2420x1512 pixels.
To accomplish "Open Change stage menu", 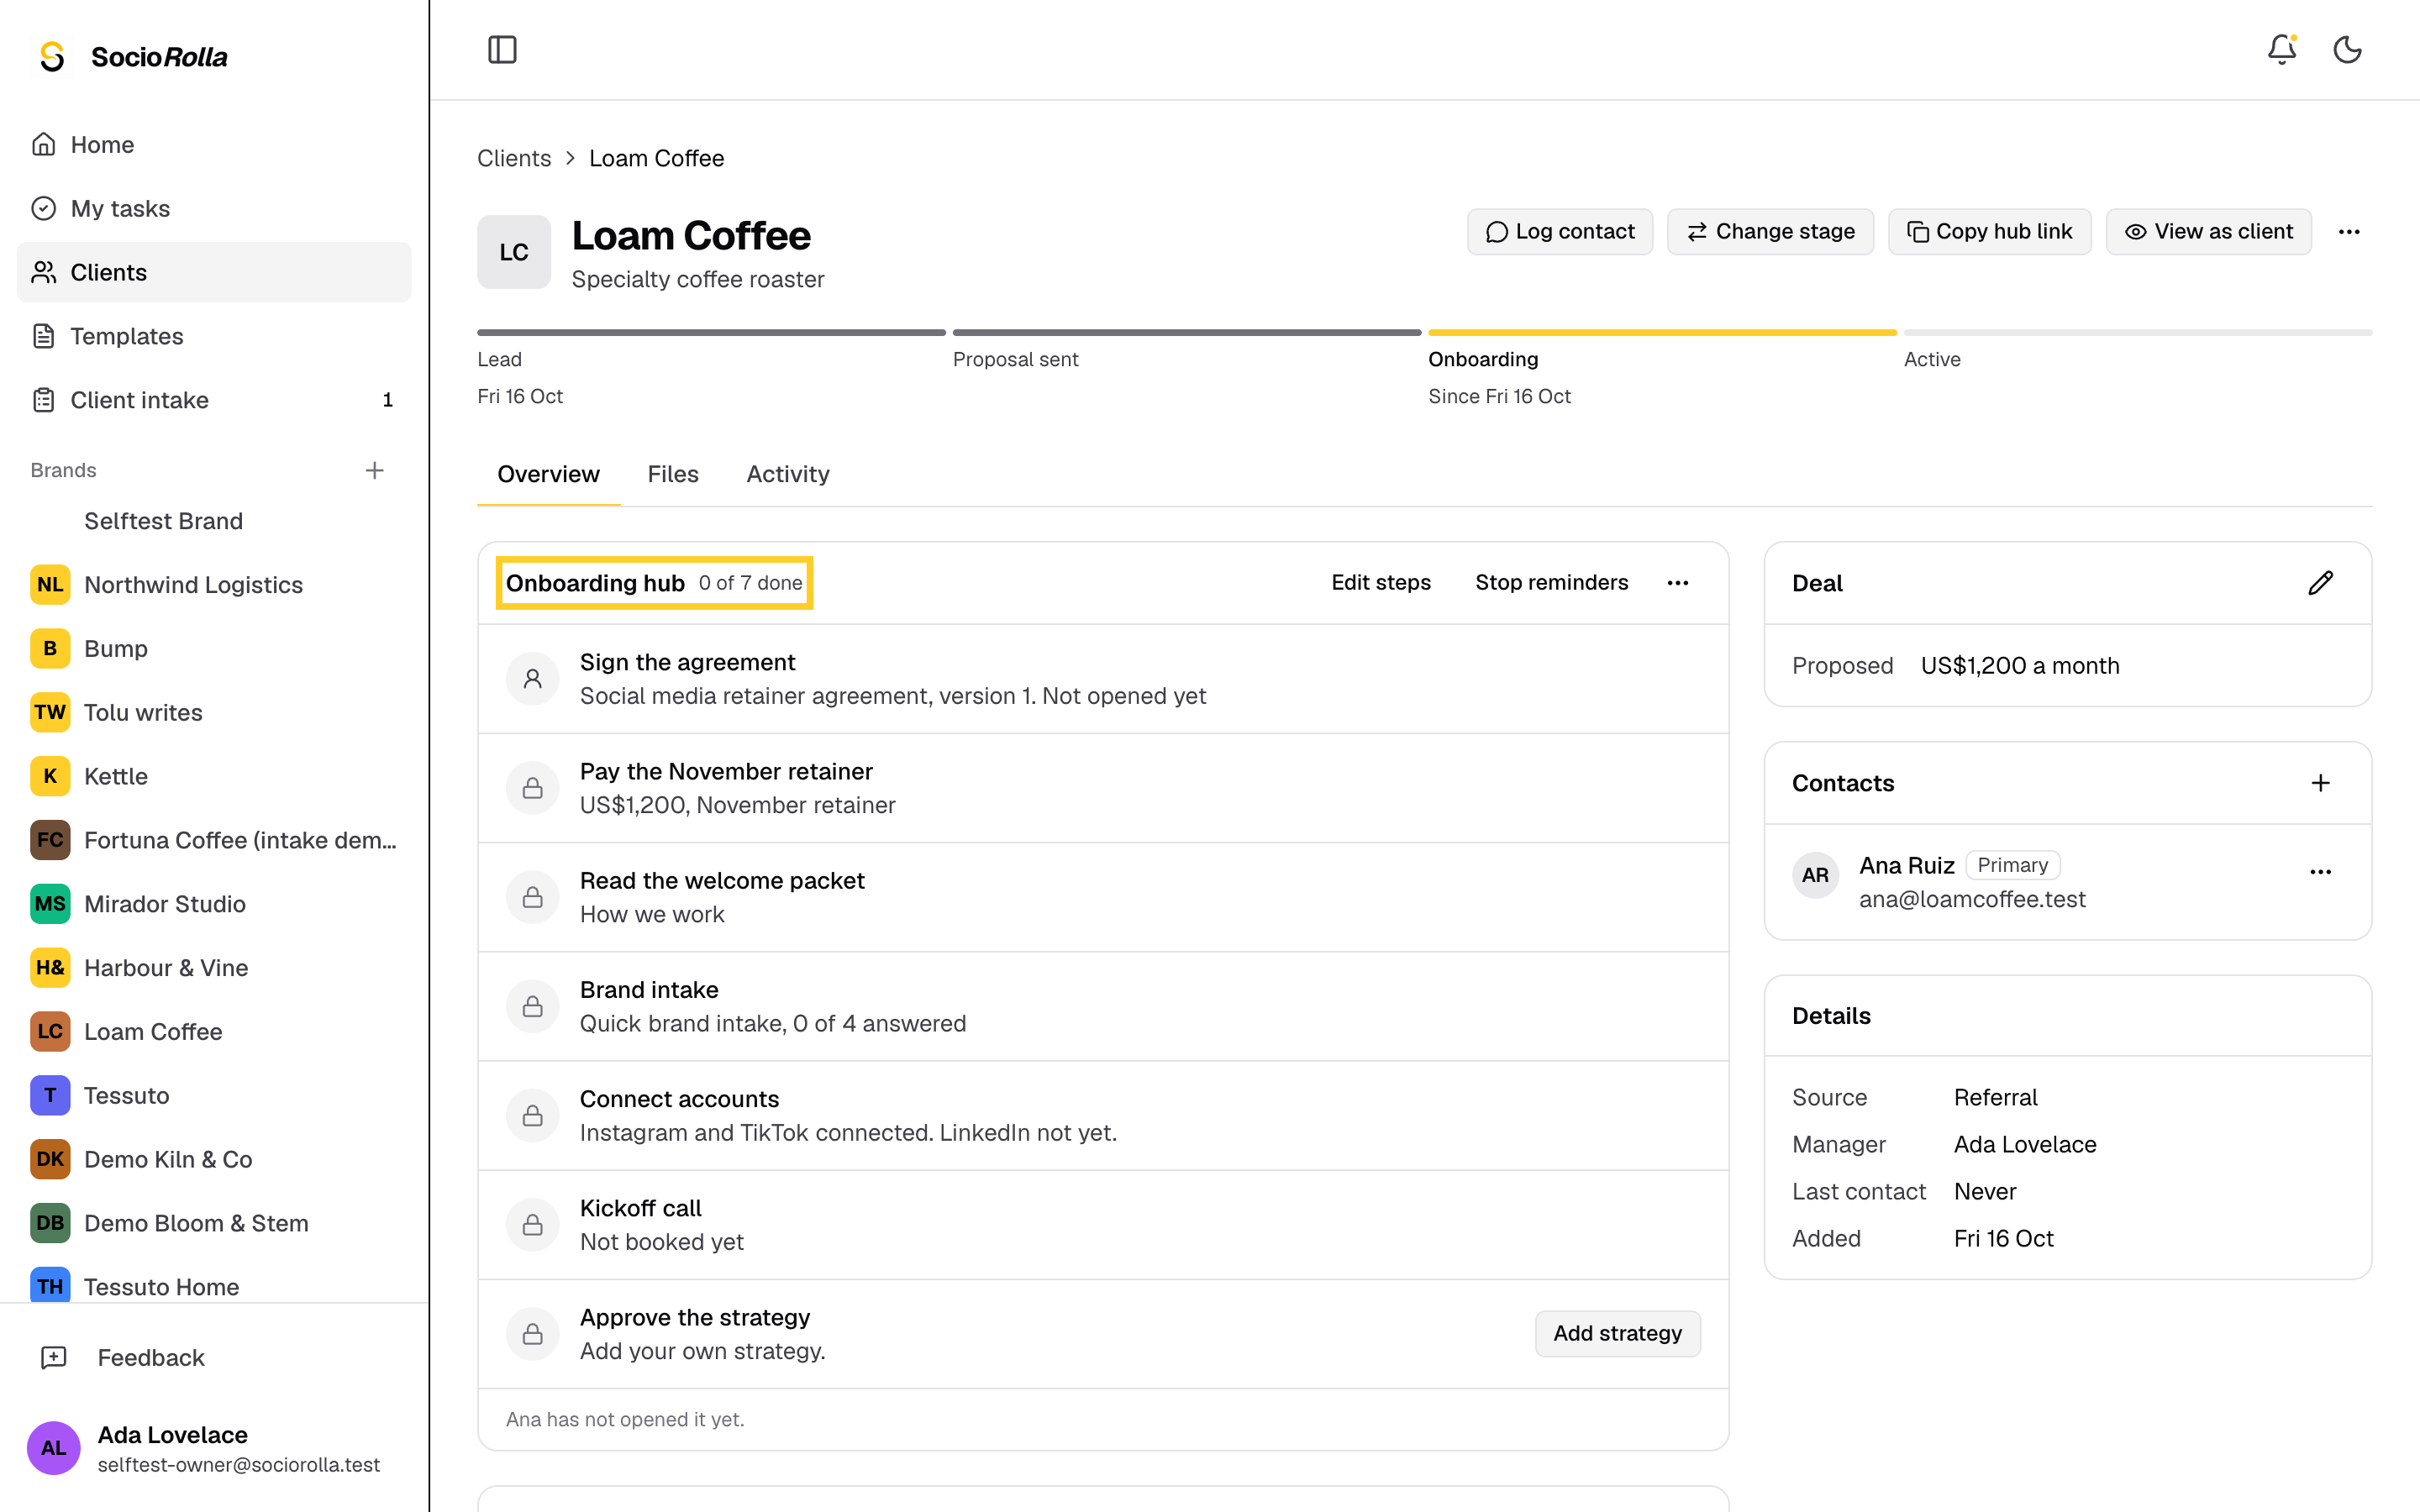I will point(1770,232).
